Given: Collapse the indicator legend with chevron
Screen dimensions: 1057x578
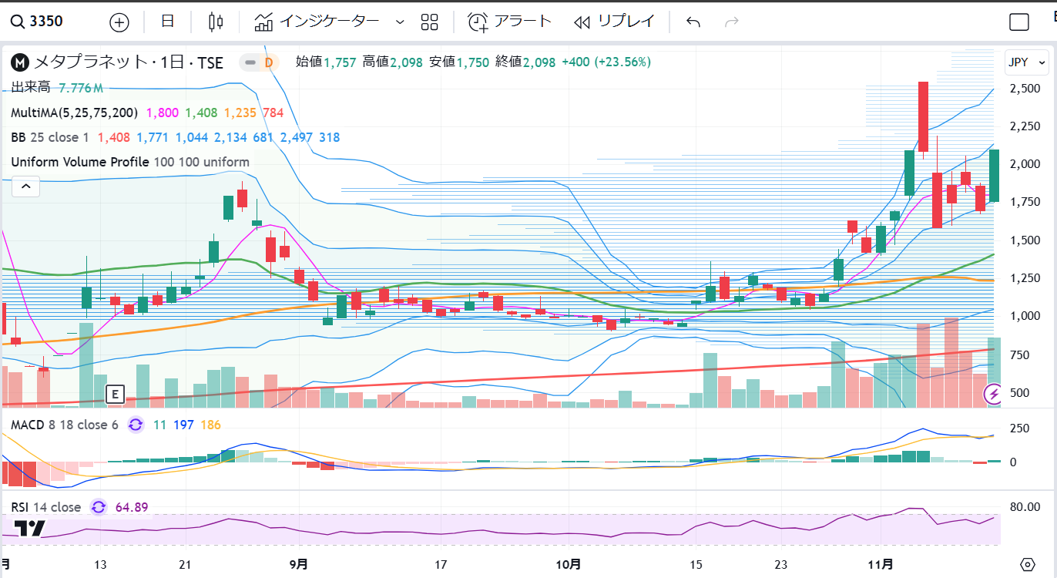Looking at the screenshot, I should coord(25,186).
